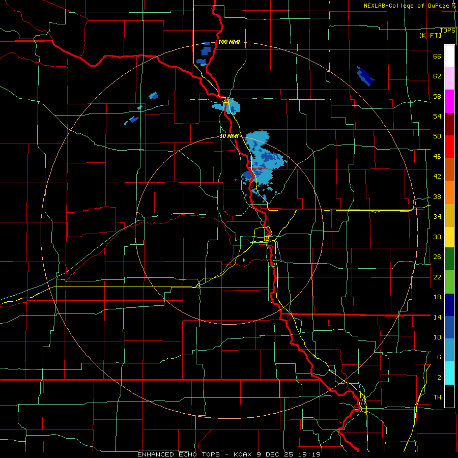Click the legend value 54
The height and width of the screenshot is (458, 458).
437,116
